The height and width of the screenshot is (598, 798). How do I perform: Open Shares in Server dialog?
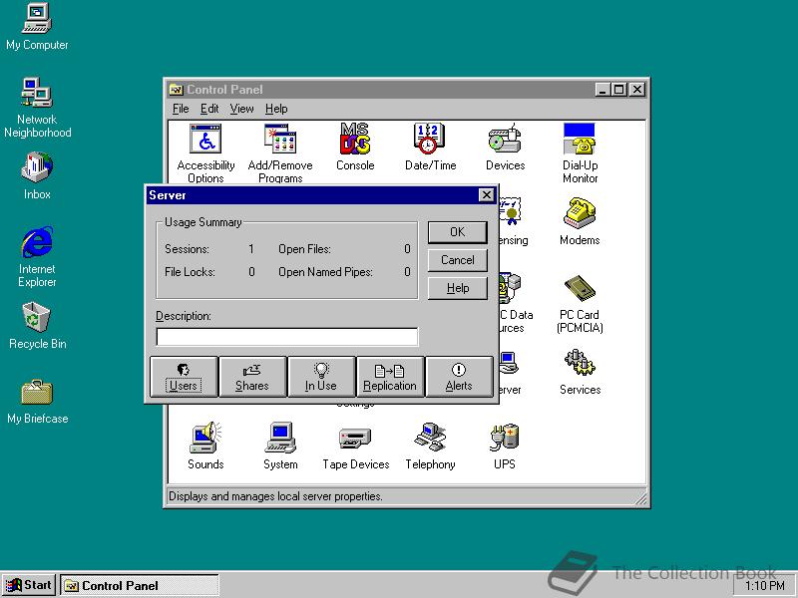(x=252, y=377)
